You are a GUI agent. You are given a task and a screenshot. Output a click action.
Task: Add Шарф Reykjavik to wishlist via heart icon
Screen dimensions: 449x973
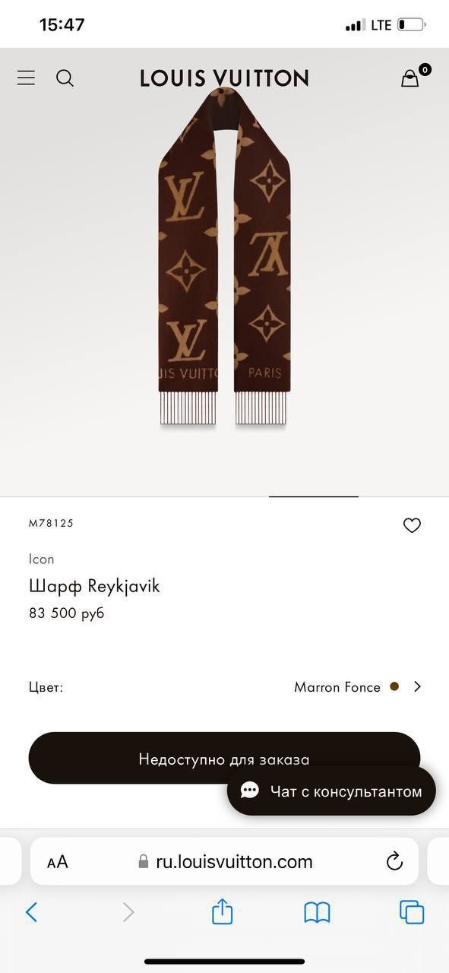(412, 525)
